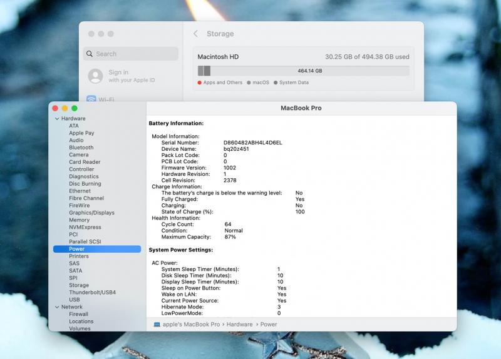Open Wi-Fi in System Settings sidebar
This screenshot has width=501, height=359.
[x=101, y=99]
